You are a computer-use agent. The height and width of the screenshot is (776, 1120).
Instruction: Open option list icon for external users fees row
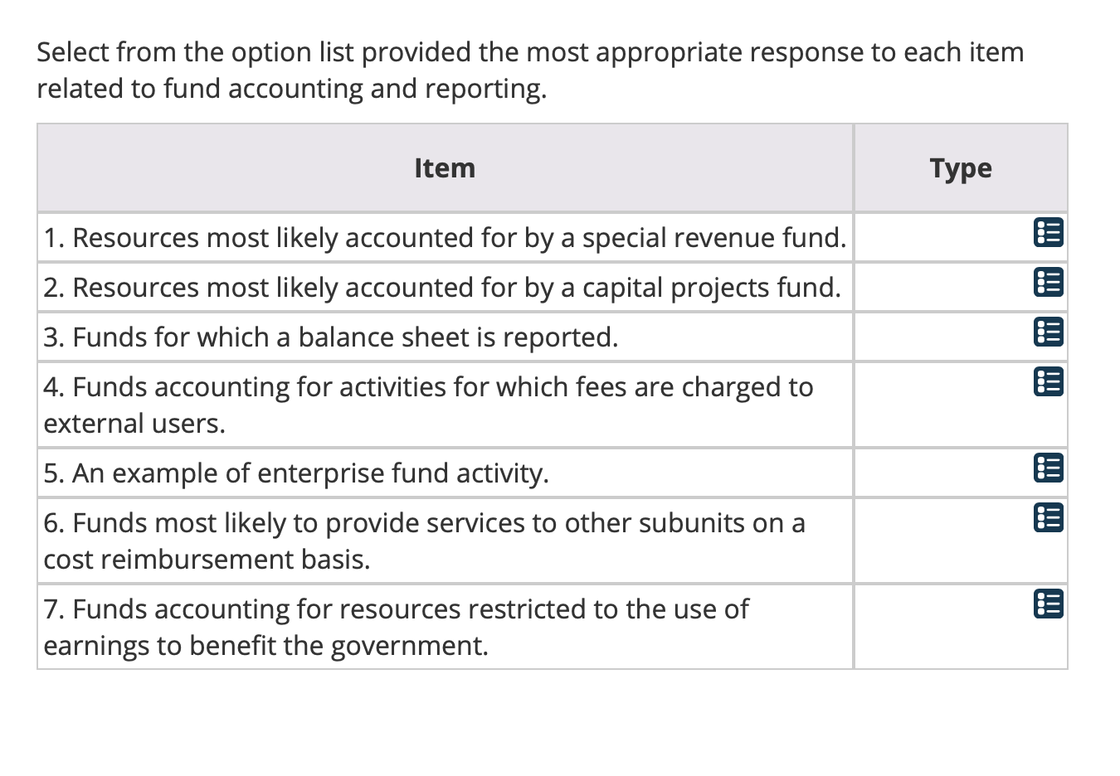1049,382
